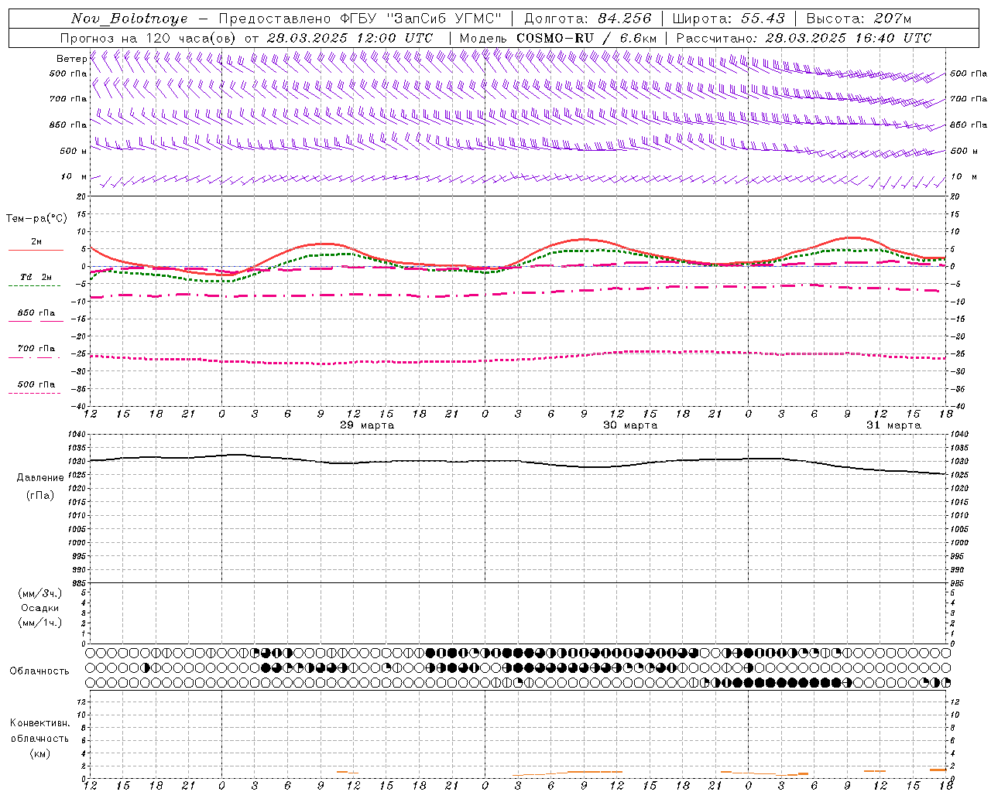Click the 500 гПа temperature legend entry
The width and height of the screenshot is (991, 792).
pyautogui.click(x=36, y=384)
